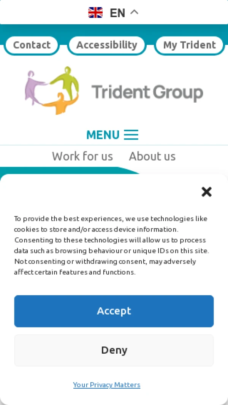228x405 pixels.
Task: Open the Accessibility options
Action: pyautogui.click(x=107, y=45)
